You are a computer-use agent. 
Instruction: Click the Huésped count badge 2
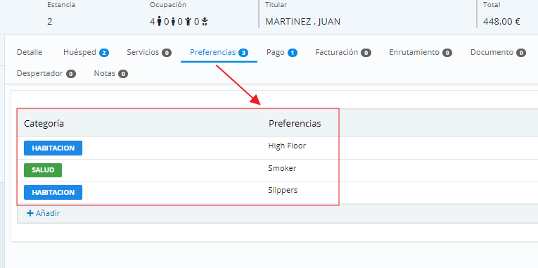104,53
